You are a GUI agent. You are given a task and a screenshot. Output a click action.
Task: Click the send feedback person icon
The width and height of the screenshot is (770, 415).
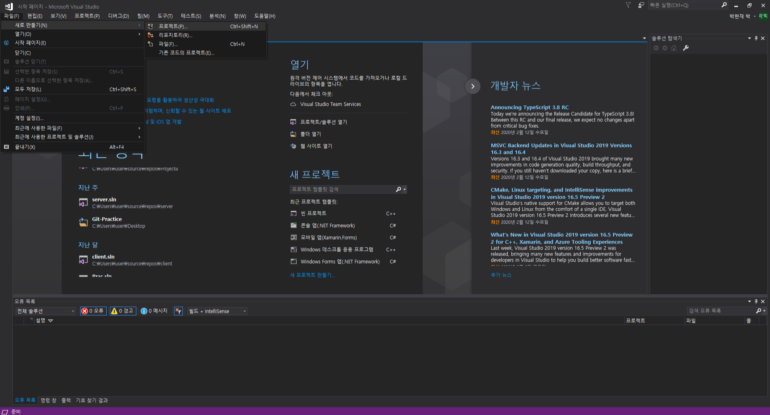click(x=641, y=5)
